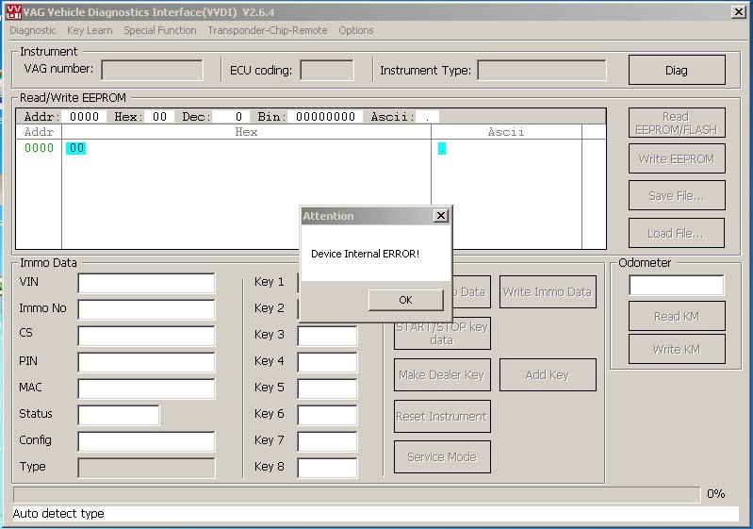Click the Read KM button
This screenshot has width=753, height=529.
677,316
